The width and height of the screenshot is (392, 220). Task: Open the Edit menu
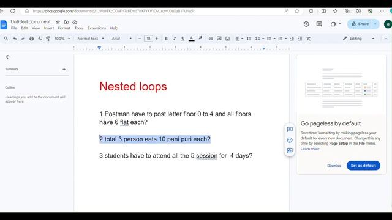click(x=24, y=28)
